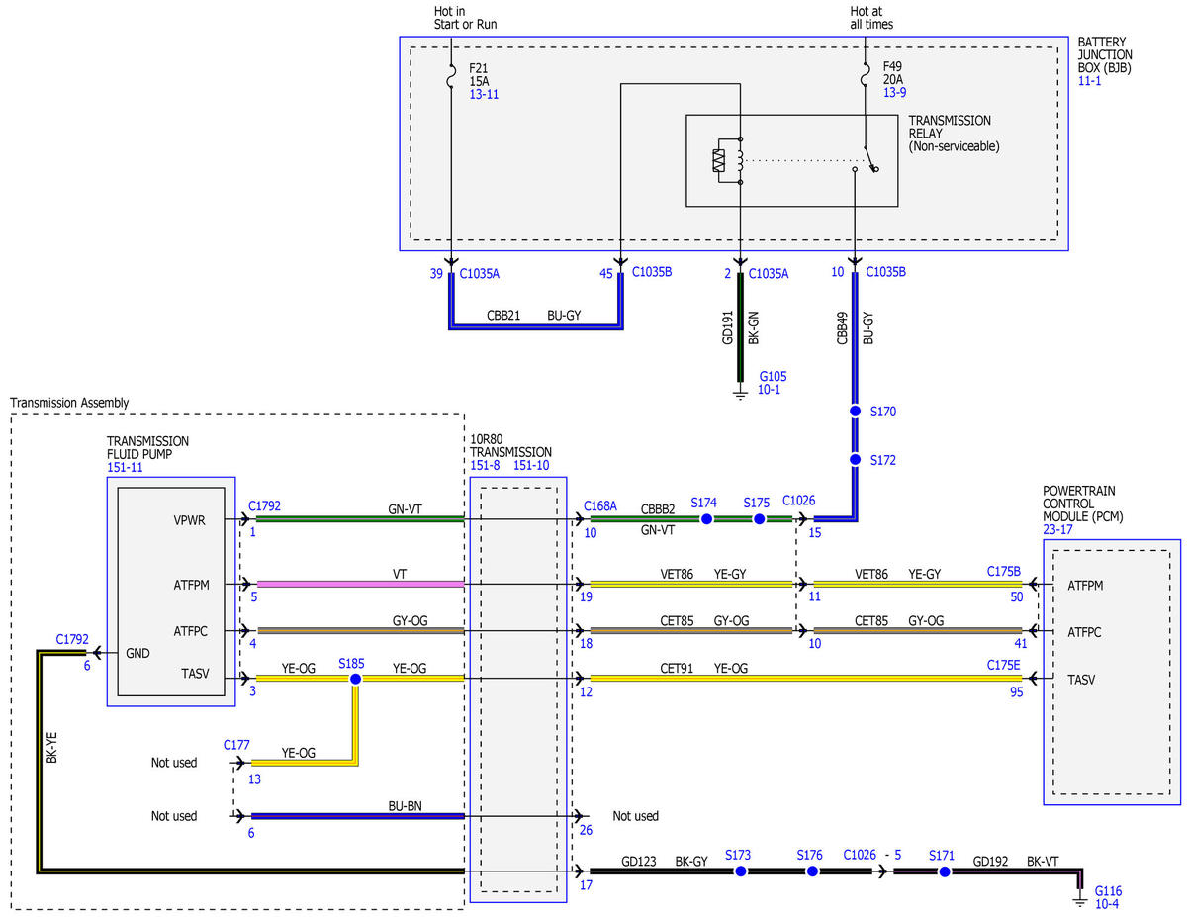Follow the 151-11 Transmission Fluid Pump link
This screenshot has height=917, width=1187.
(x=125, y=468)
